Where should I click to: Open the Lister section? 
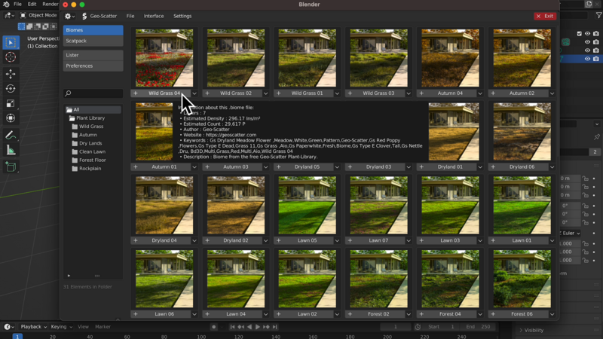(93, 55)
